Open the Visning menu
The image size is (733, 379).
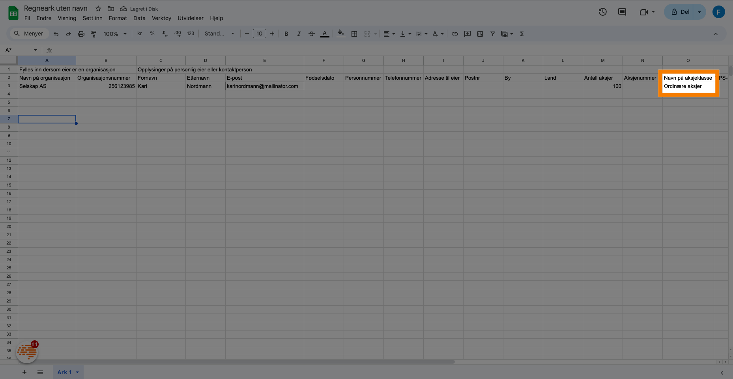click(x=67, y=18)
